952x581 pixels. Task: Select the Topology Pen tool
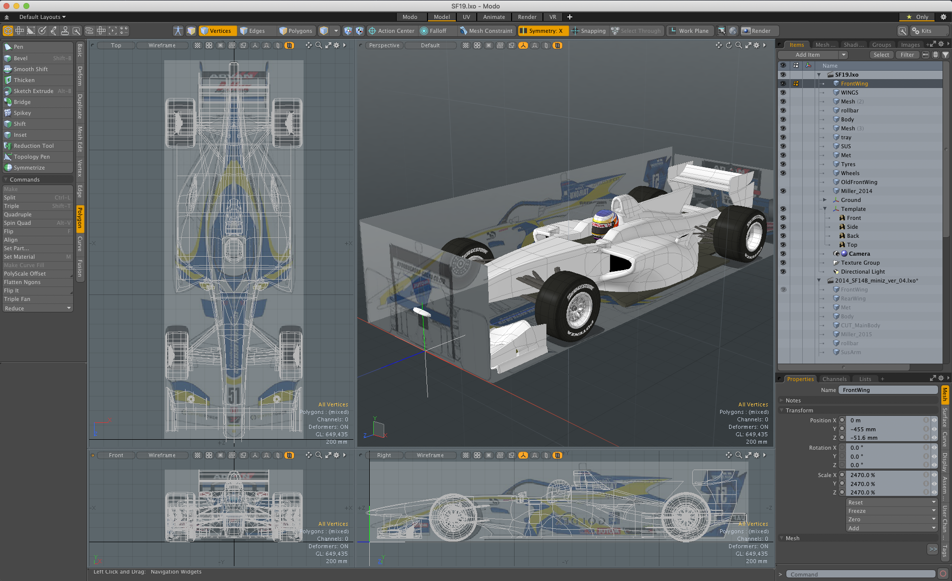(x=37, y=157)
